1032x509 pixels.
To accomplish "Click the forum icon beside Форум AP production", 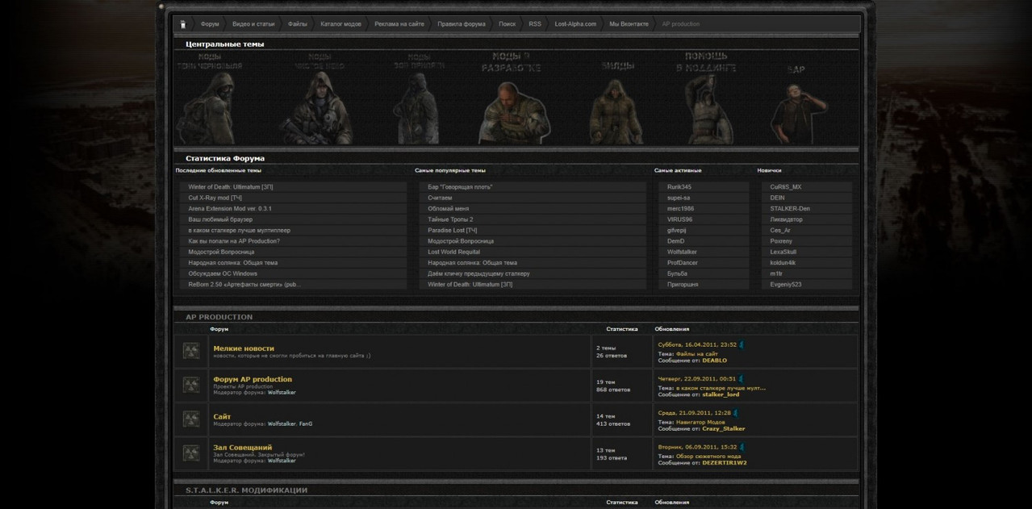I will [x=191, y=385].
